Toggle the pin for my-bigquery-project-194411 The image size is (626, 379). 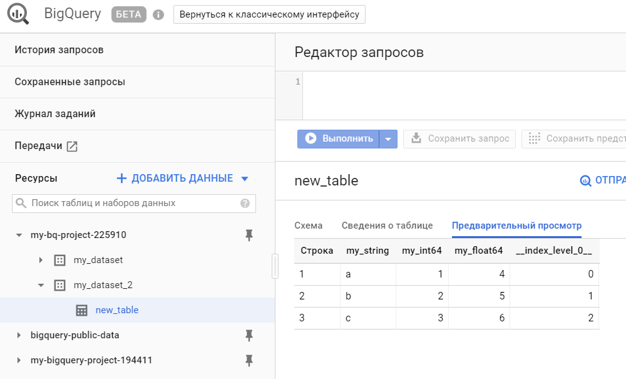pyautogui.click(x=249, y=360)
